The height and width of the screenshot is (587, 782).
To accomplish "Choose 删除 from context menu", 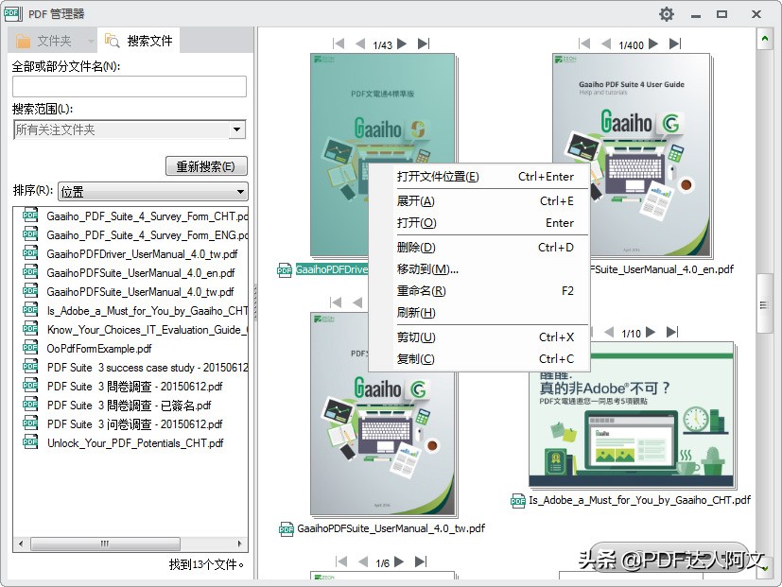I will [x=479, y=248].
